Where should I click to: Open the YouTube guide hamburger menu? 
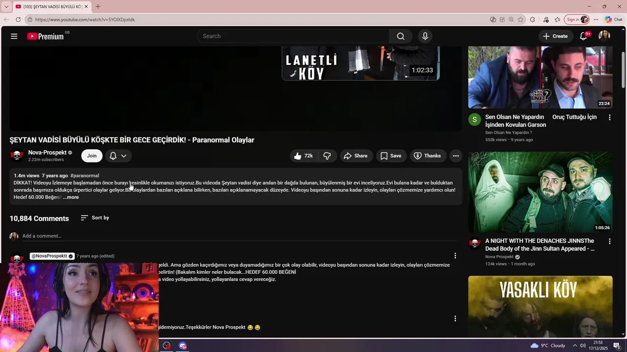pyautogui.click(x=14, y=36)
